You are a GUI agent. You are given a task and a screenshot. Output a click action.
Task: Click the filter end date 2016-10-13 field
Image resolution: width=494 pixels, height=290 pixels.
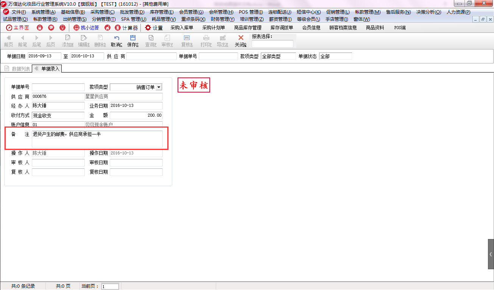87,56
